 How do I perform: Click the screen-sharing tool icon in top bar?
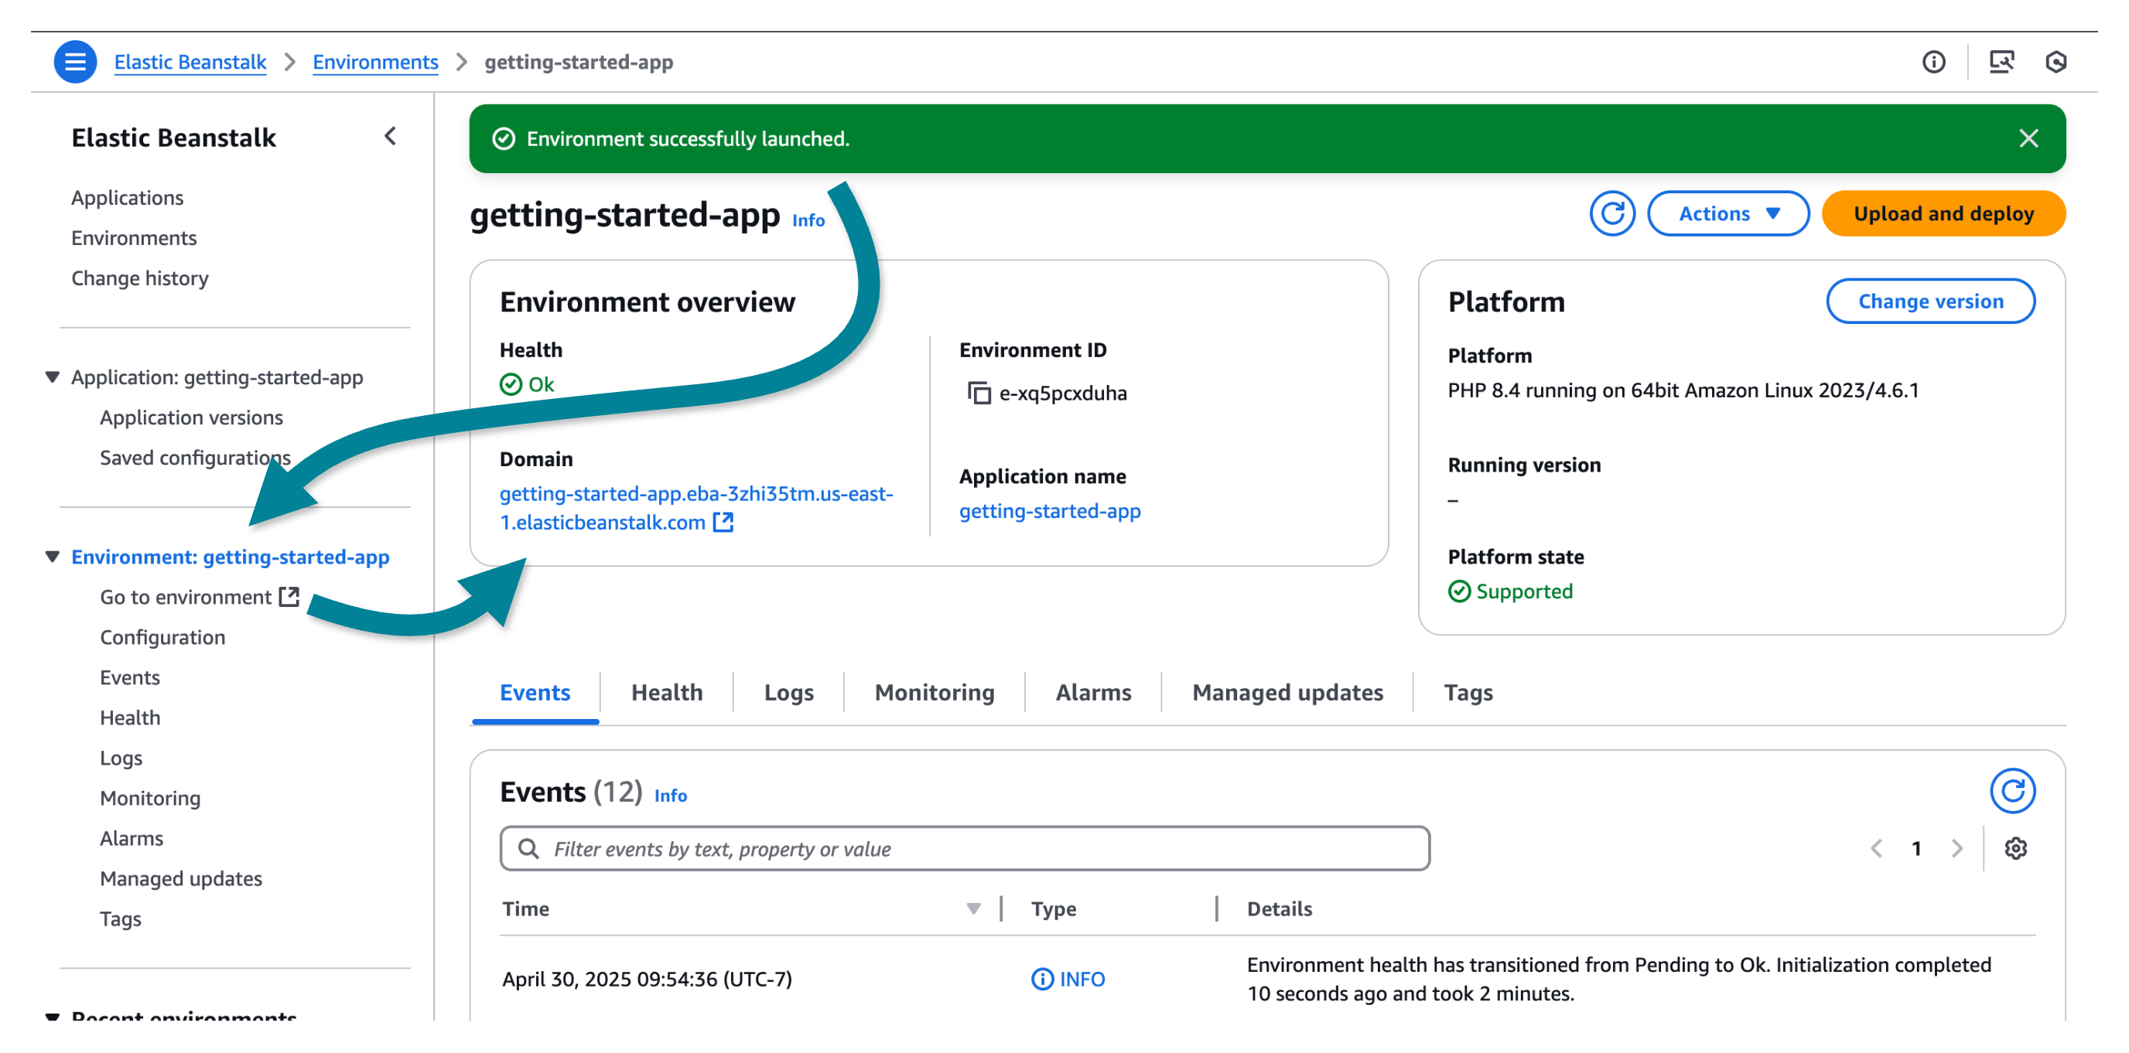point(2003,62)
